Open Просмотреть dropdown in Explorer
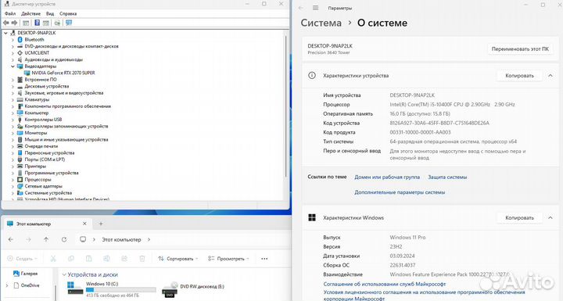Viewport: 563px width, 301px height. [228, 259]
